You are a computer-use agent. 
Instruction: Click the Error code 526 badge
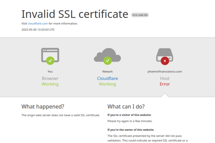pyautogui.click(x=140, y=15)
